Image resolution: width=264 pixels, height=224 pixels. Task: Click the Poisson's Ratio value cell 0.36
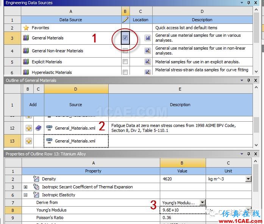pyautogui.click(x=183, y=218)
